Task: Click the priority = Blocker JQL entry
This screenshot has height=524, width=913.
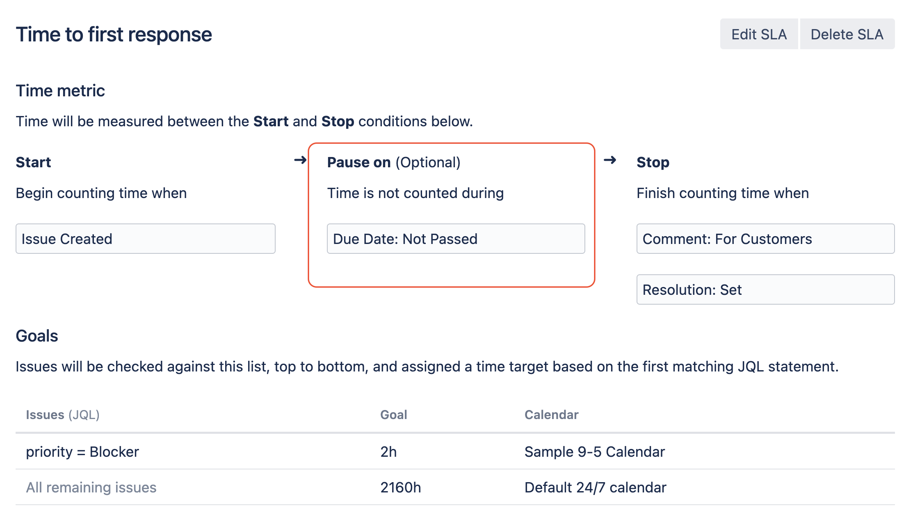Action: coord(82,451)
